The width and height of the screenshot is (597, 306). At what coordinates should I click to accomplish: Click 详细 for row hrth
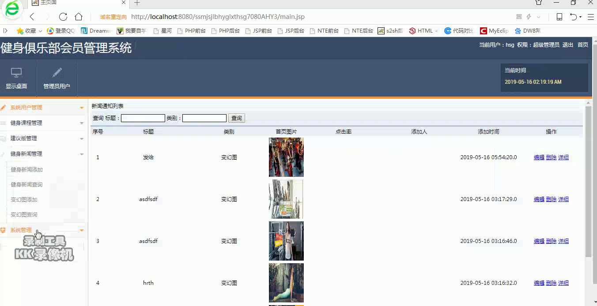[x=563, y=283]
